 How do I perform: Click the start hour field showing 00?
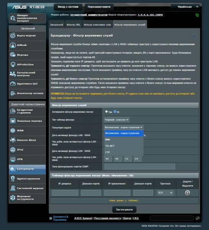(x=108, y=159)
